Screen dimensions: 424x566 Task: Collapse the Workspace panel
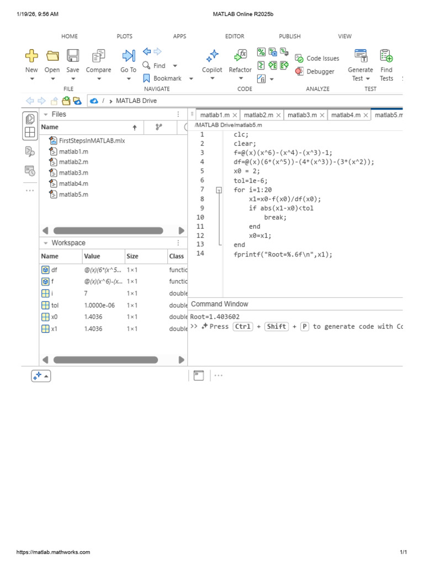click(46, 243)
